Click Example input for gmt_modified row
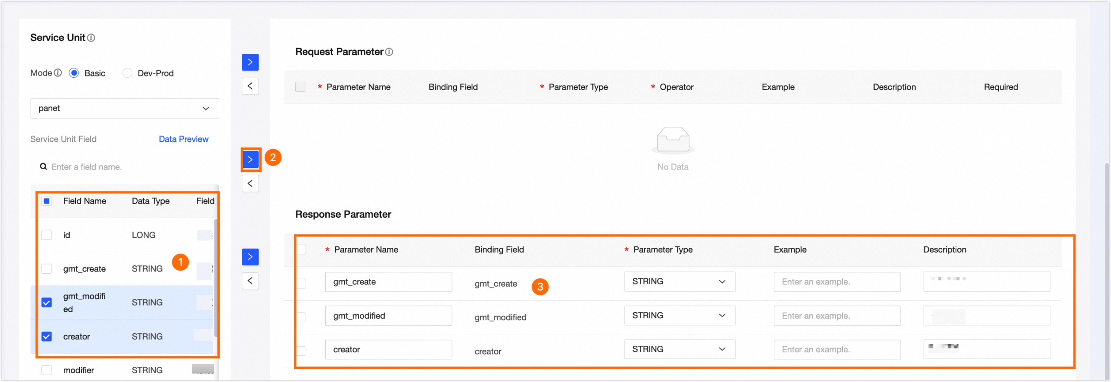This screenshot has height=382, width=1111. (837, 316)
